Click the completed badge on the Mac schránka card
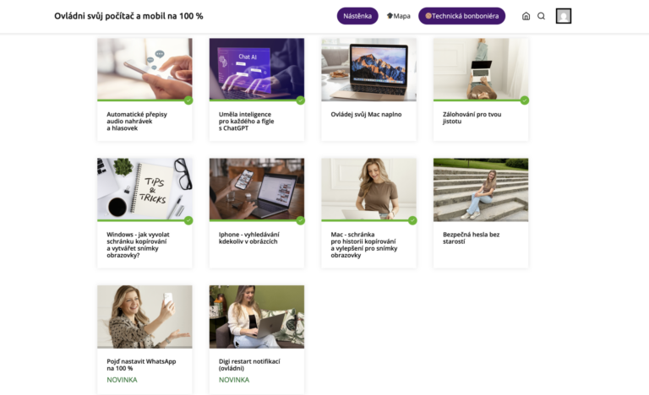The height and width of the screenshot is (395, 649). tap(412, 220)
